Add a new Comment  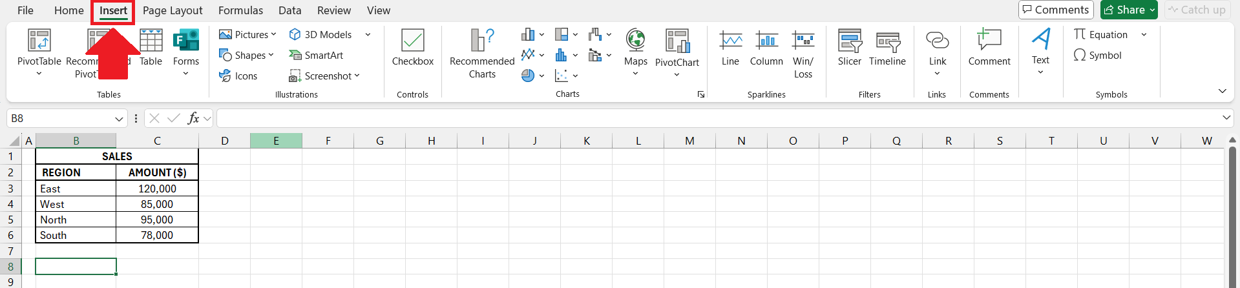point(989,48)
